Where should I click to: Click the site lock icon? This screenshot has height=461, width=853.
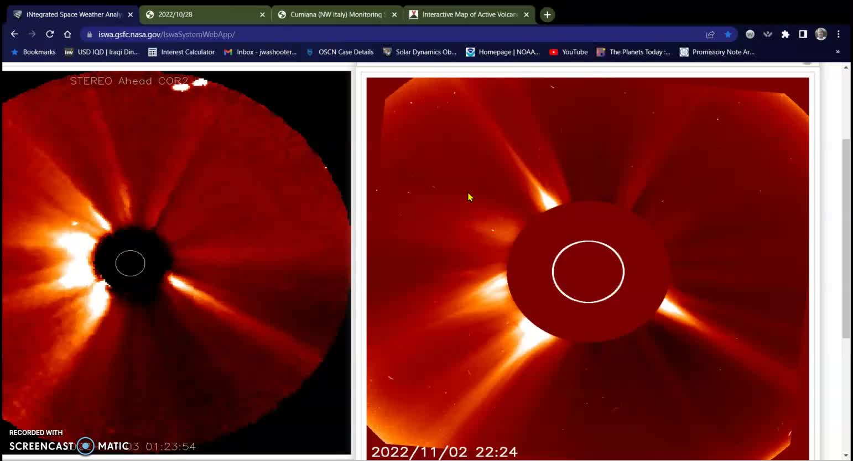(x=89, y=34)
